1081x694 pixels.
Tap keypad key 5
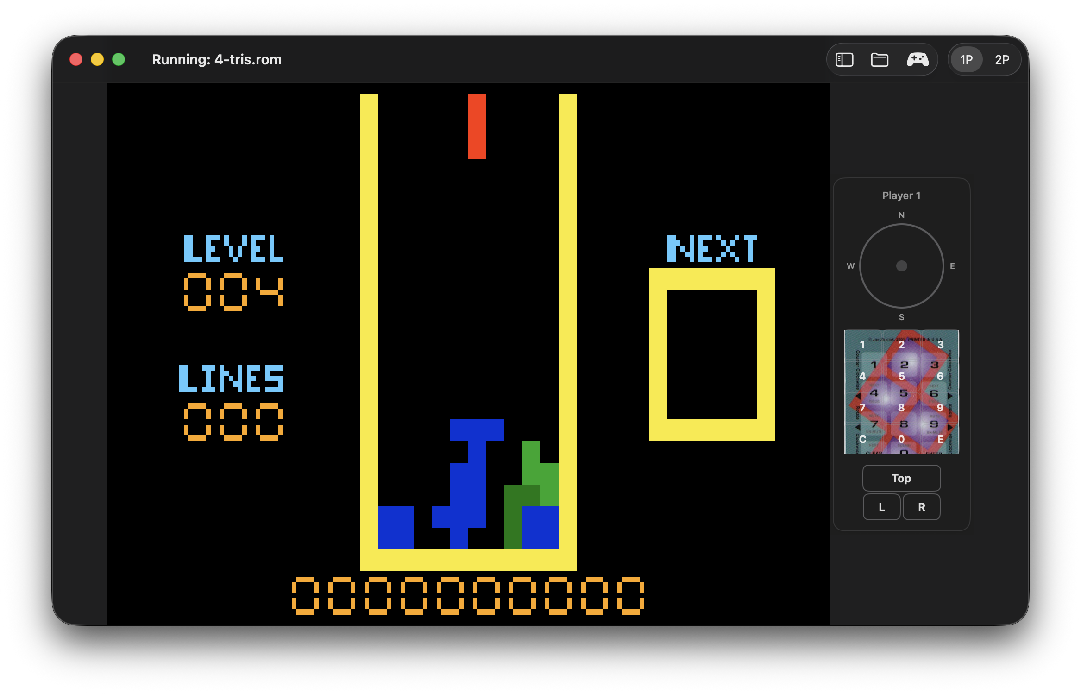[x=901, y=376]
